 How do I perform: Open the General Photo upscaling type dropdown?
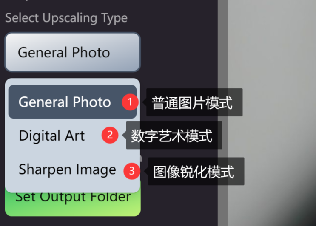point(72,52)
